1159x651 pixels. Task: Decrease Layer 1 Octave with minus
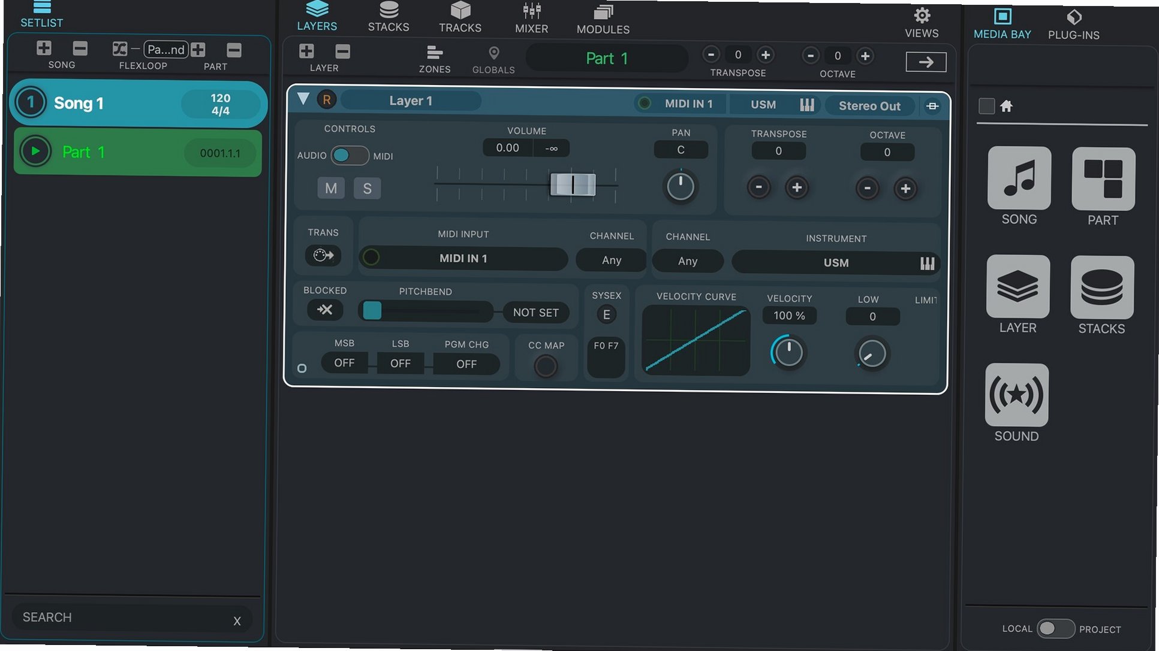tap(867, 188)
